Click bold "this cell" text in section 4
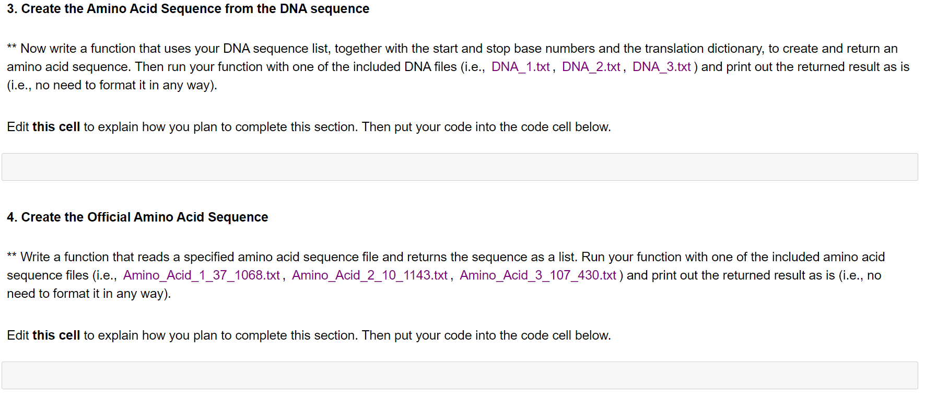The width and height of the screenshot is (925, 395). (56, 335)
